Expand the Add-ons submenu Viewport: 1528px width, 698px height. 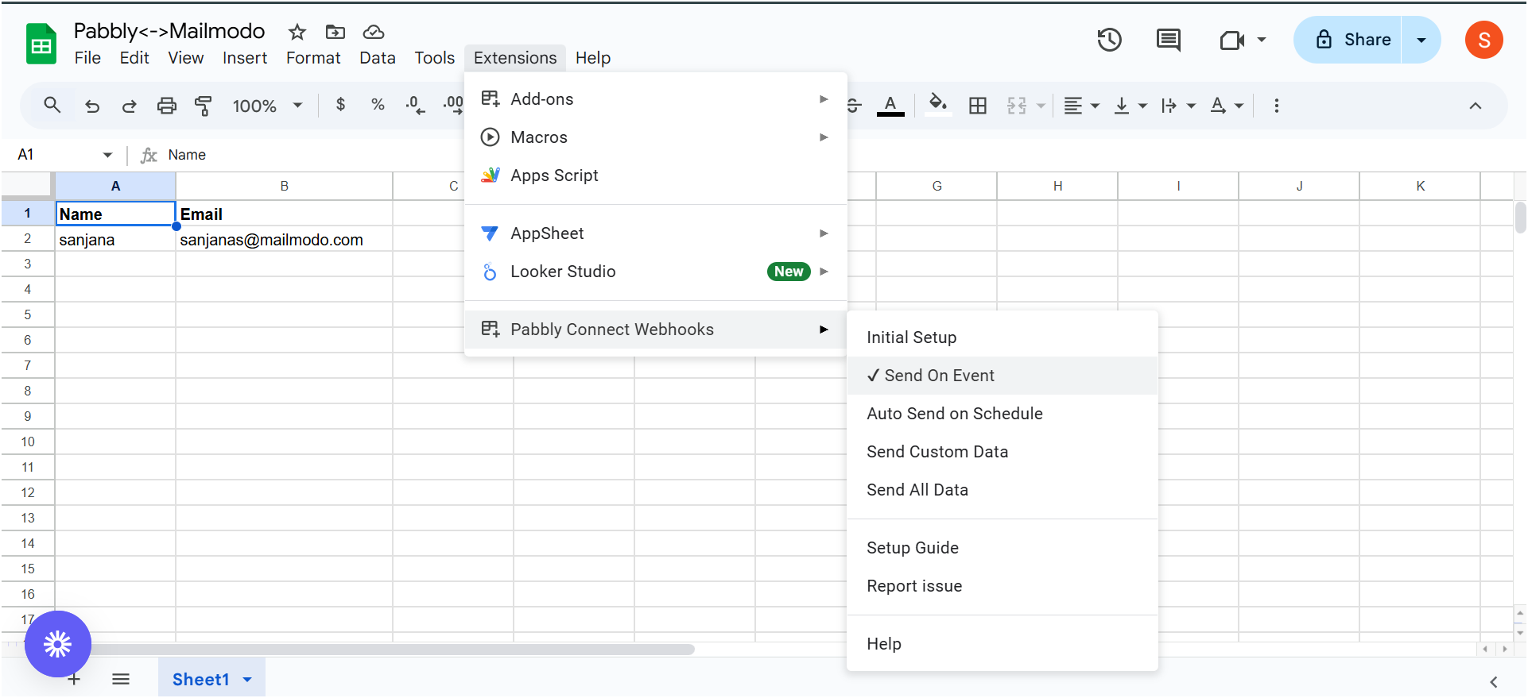click(x=655, y=99)
